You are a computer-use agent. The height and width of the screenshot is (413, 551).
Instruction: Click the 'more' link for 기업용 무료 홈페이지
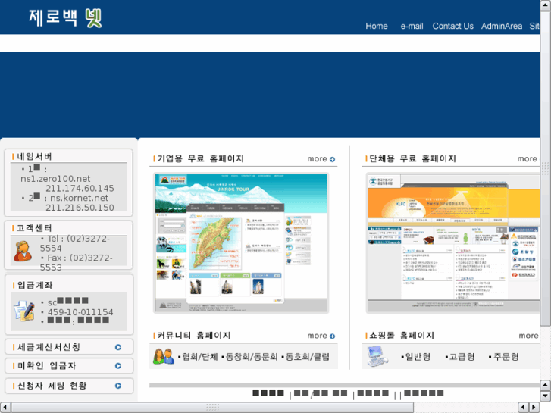click(x=317, y=159)
